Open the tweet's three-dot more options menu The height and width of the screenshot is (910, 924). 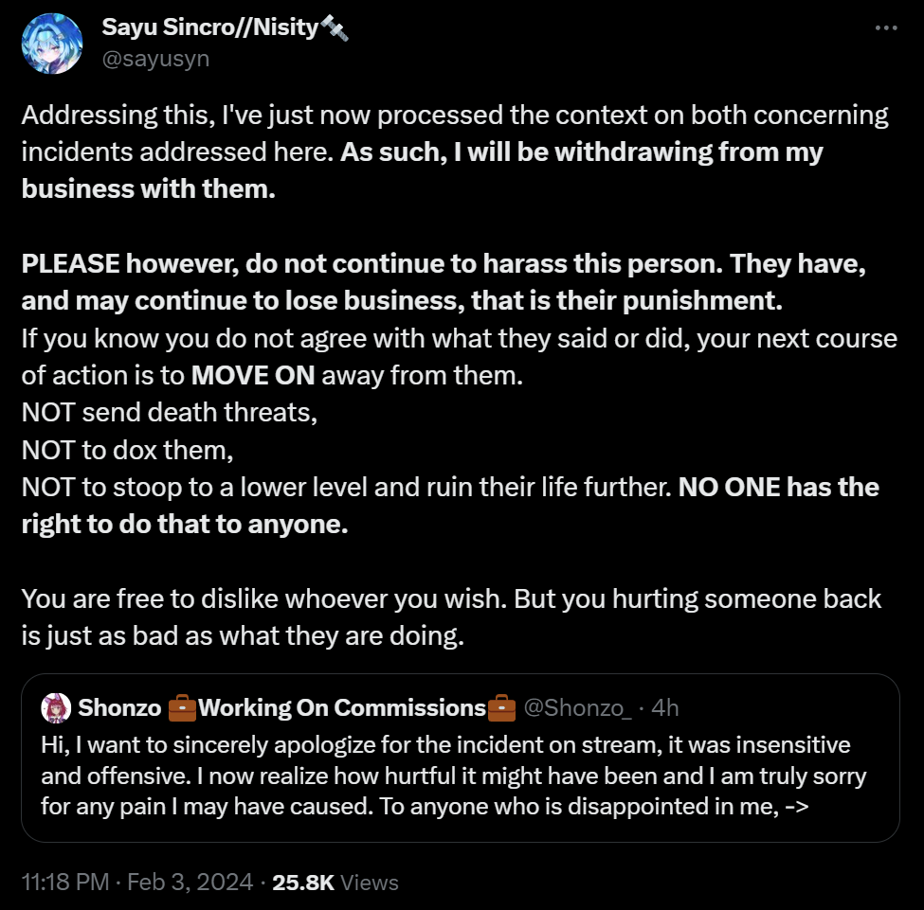(x=885, y=29)
